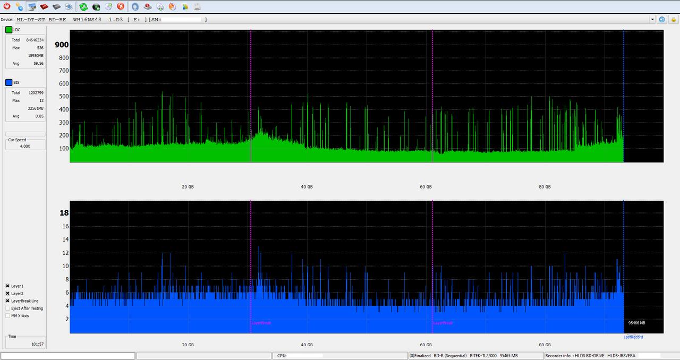Toggle the LayerBreak Line checkbox
Image resolution: width=680 pixels, height=360 pixels.
8,301
